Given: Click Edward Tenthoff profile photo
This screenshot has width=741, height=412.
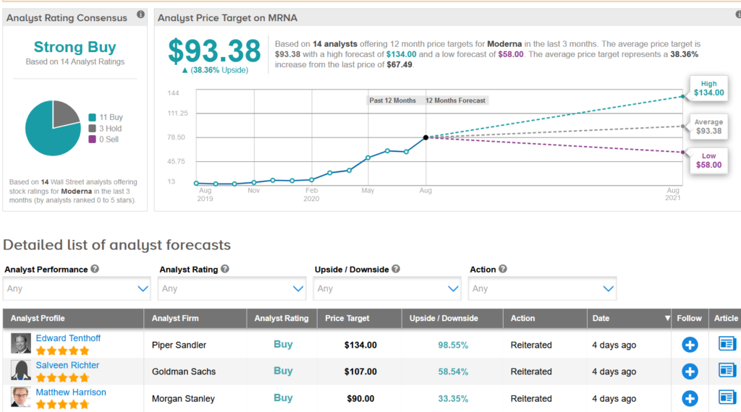Looking at the screenshot, I should (21, 343).
